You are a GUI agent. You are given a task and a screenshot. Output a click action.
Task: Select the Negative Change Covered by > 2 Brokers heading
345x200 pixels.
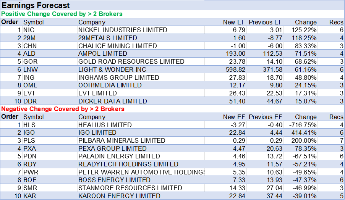click(63, 109)
